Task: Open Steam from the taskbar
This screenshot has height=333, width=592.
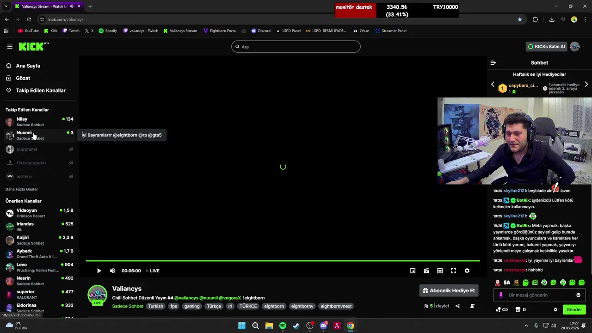Action: point(296,326)
